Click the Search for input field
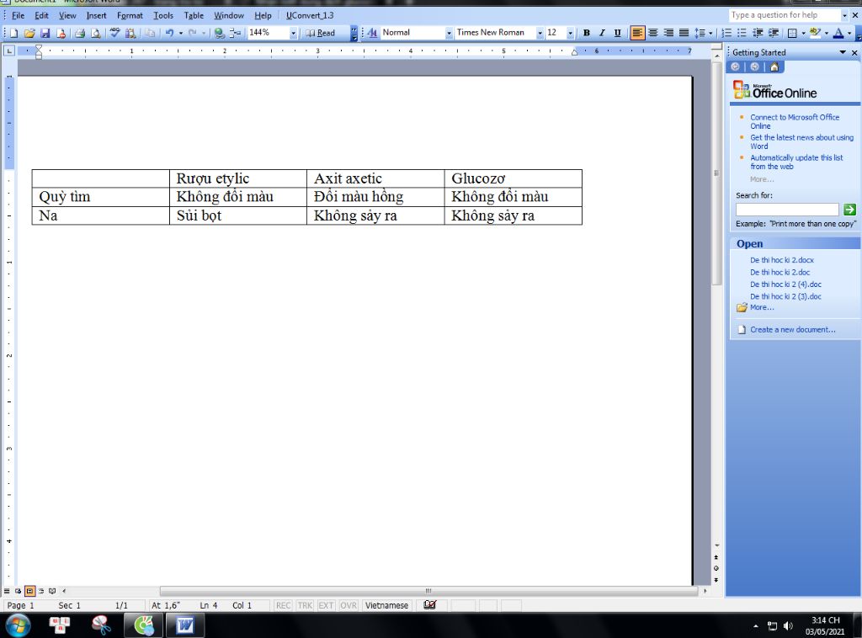 [x=787, y=210]
